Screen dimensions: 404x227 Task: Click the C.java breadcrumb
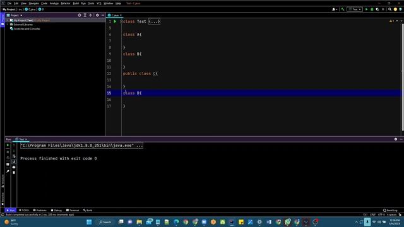point(30,9)
